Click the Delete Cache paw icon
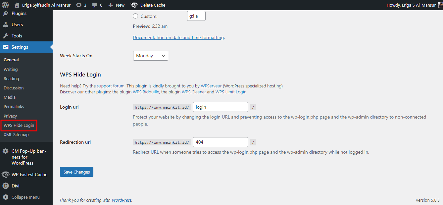 click(134, 5)
